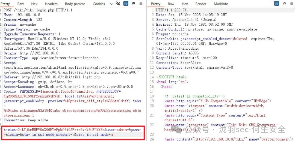Click the Date: Sat, 15 Mar 2025 header
295x141 pixels.
(191, 15)
